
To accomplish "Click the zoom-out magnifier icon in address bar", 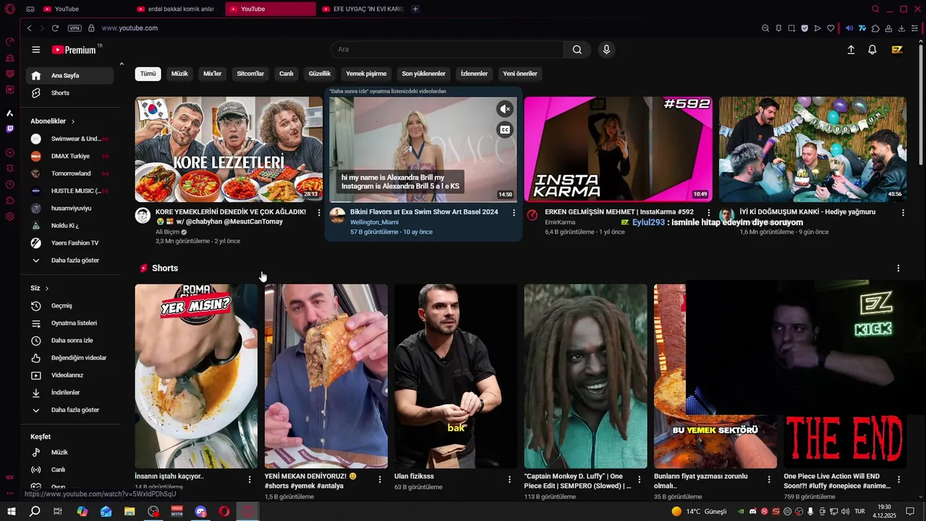I will pyautogui.click(x=765, y=28).
